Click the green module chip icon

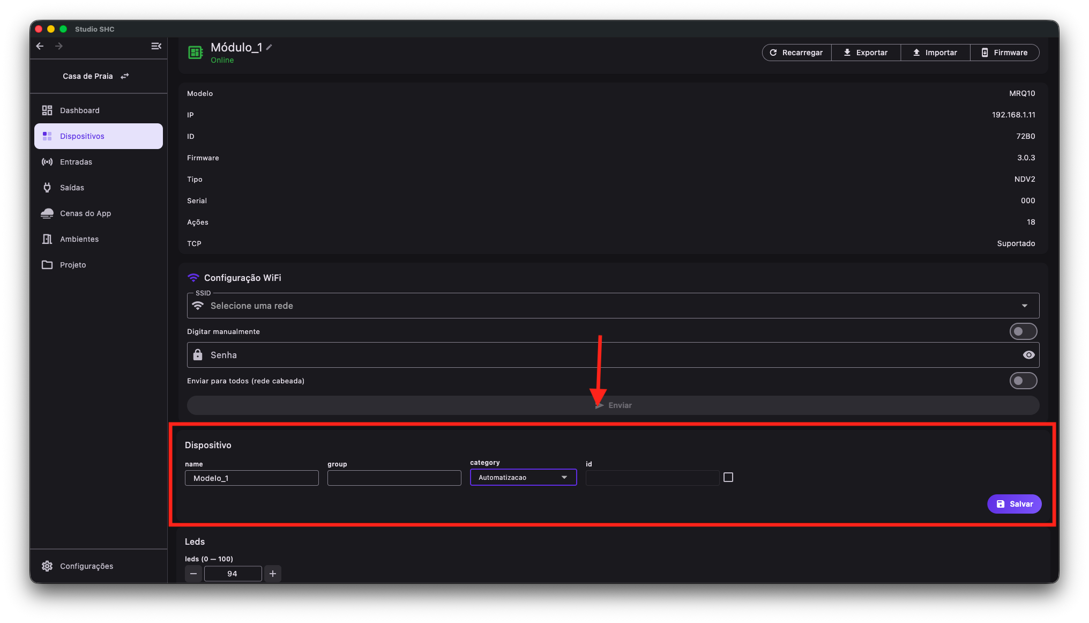195,53
